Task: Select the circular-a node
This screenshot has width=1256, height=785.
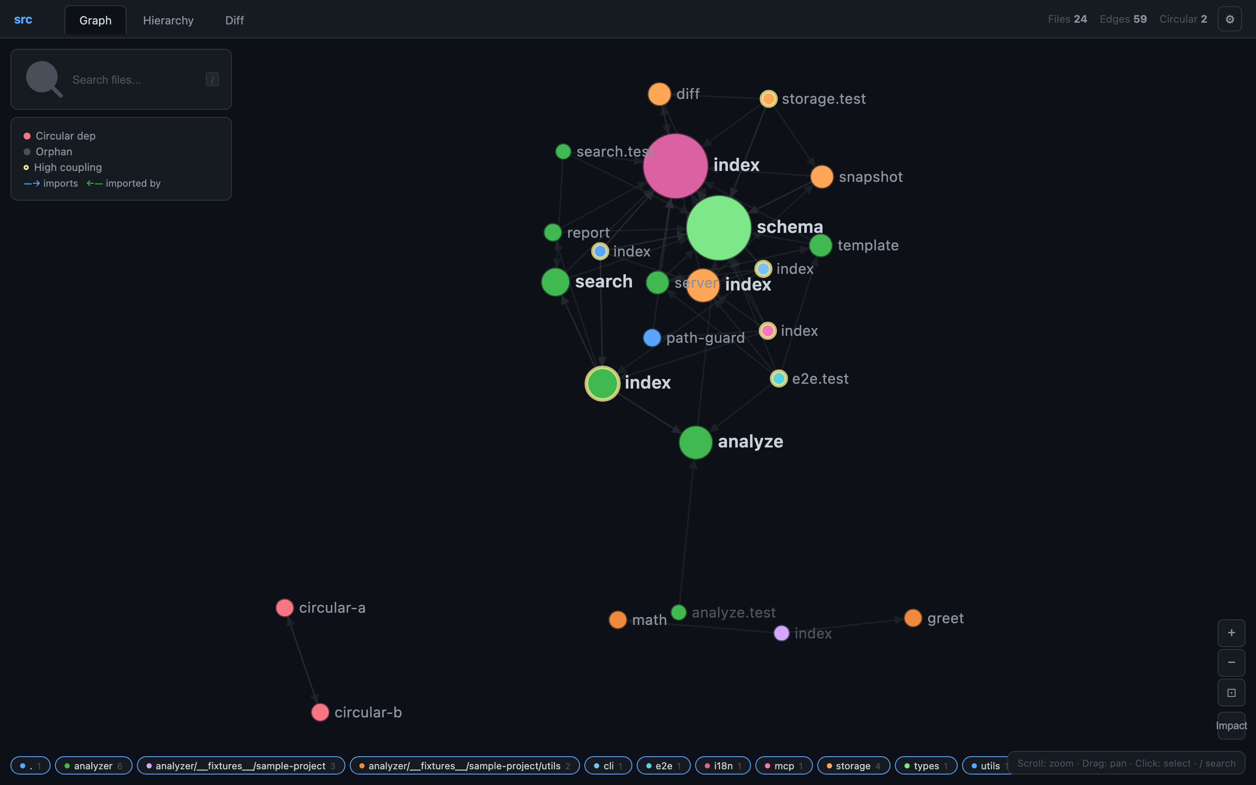Action: pos(284,608)
